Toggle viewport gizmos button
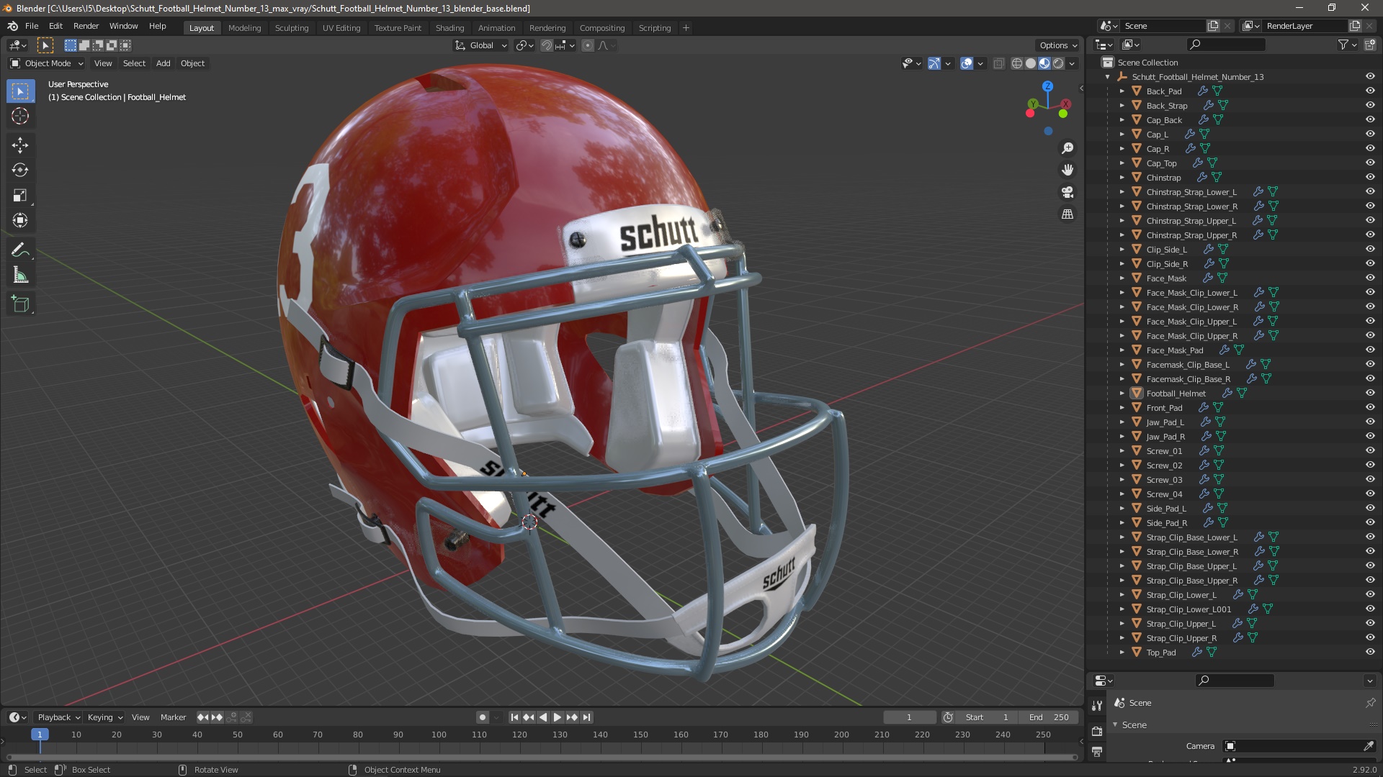The width and height of the screenshot is (1383, 777). [x=934, y=63]
